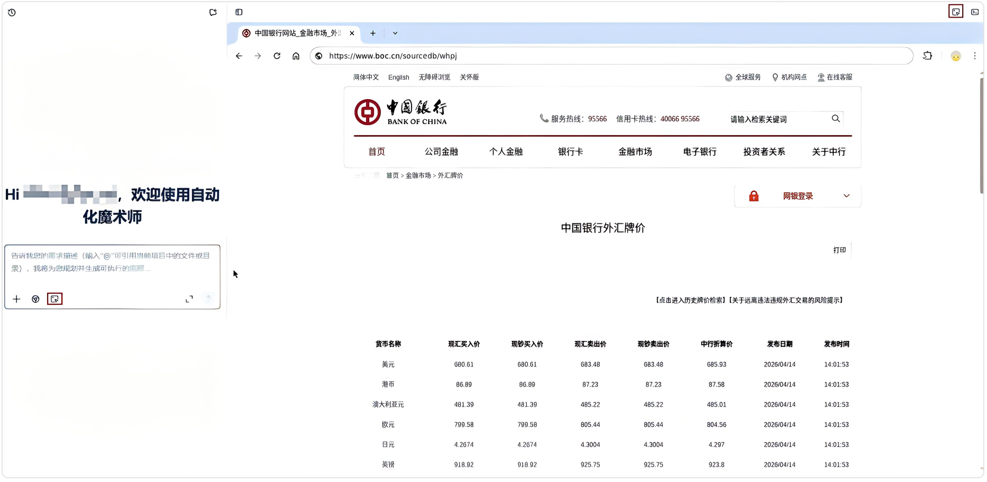Select the 英镑 currency row name
Viewport: 987px width, 482px height.
(388, 465)
